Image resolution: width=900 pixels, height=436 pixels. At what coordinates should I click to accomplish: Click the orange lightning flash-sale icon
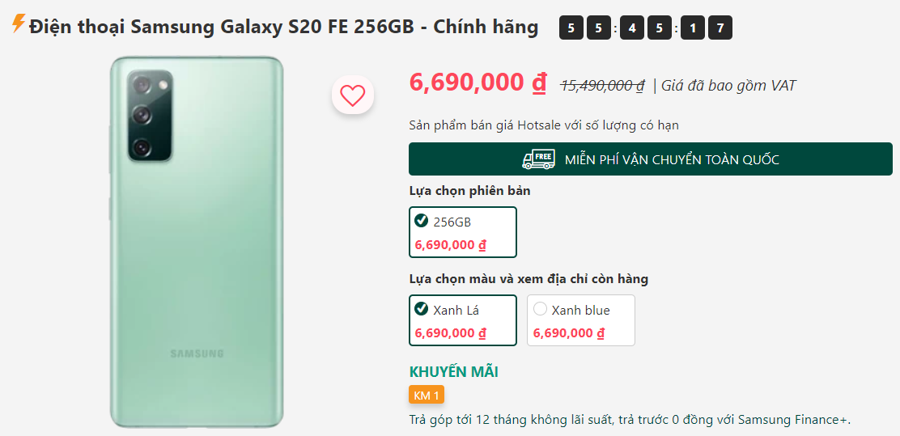point(19,23)
